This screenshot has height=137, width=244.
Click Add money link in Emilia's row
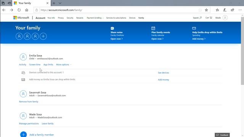pyautogui.click(x=164, y=80)
